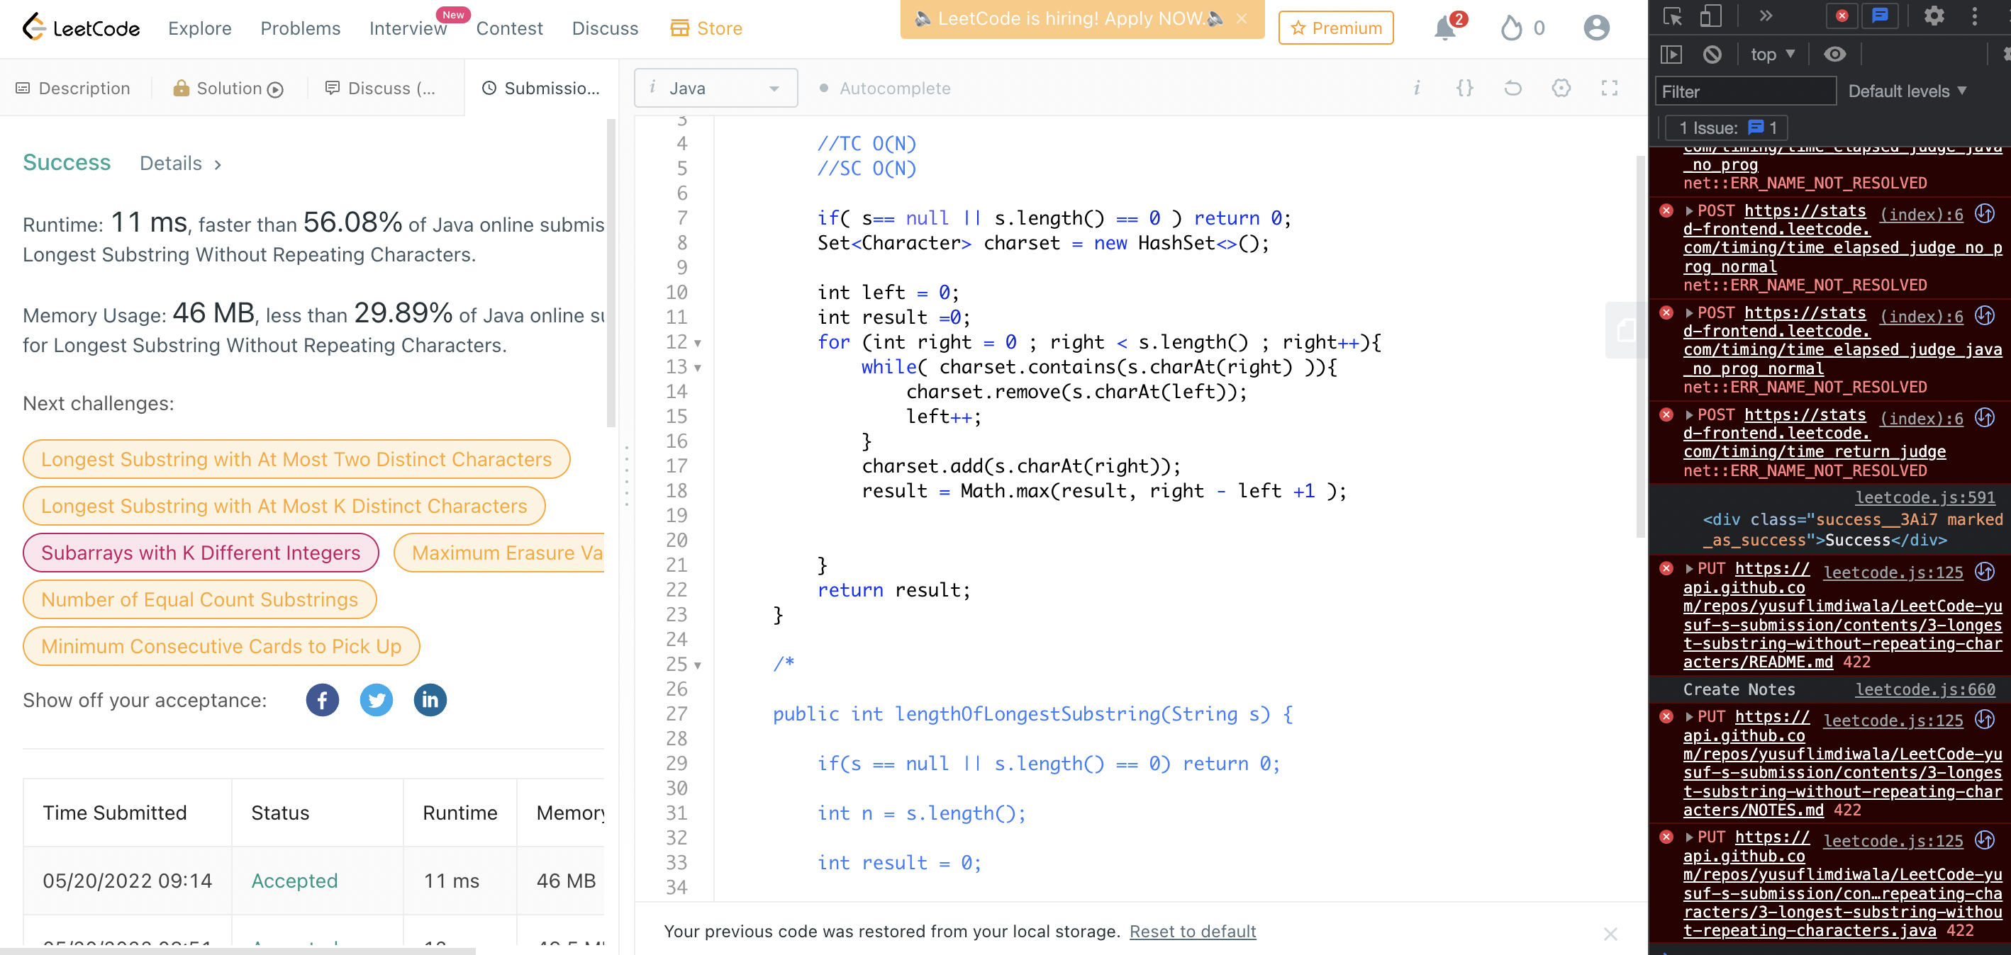
Task: Share acceptance on LinkedIn
Action: tap(430, 700)
